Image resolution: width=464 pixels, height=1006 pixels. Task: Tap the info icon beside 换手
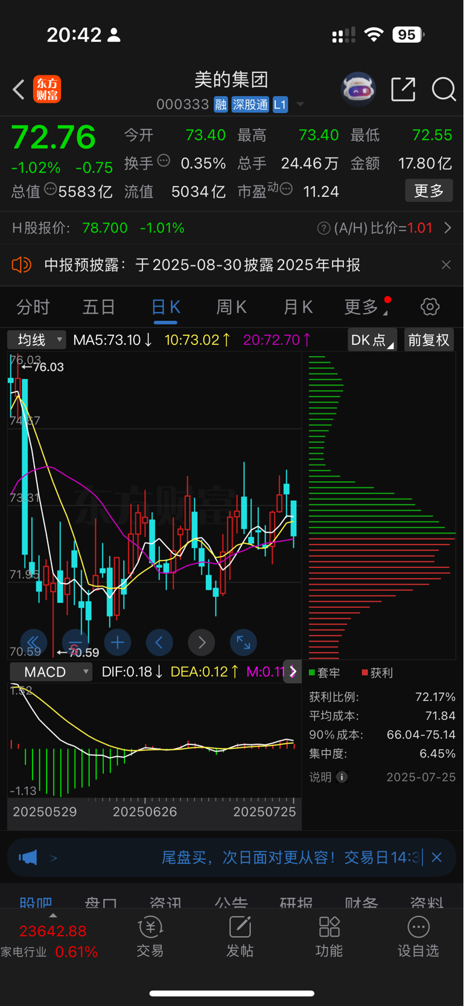[x=164, y=161]
